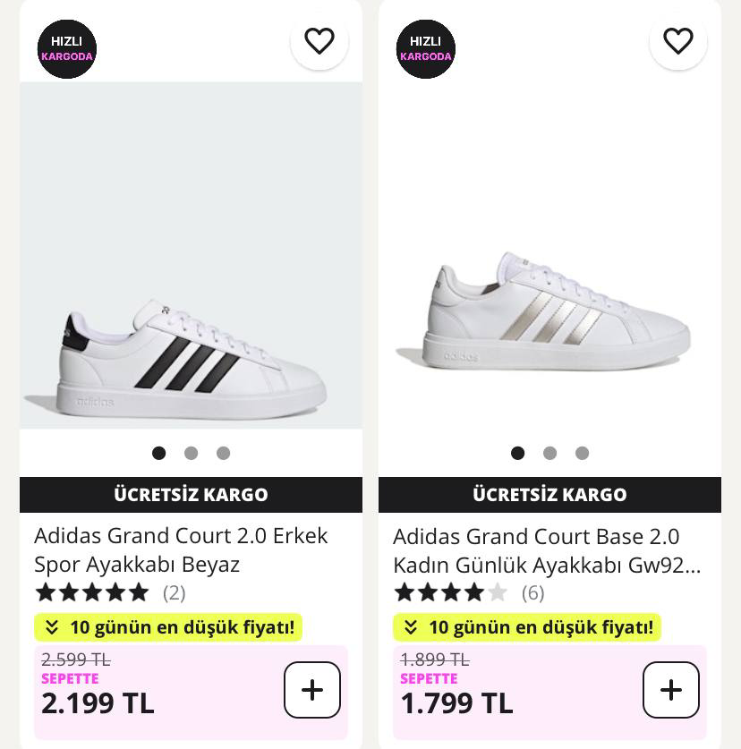Click lowest-price badge on the Kadın shoe
Viewport: 741px width, 749px height.
point(527,627)
